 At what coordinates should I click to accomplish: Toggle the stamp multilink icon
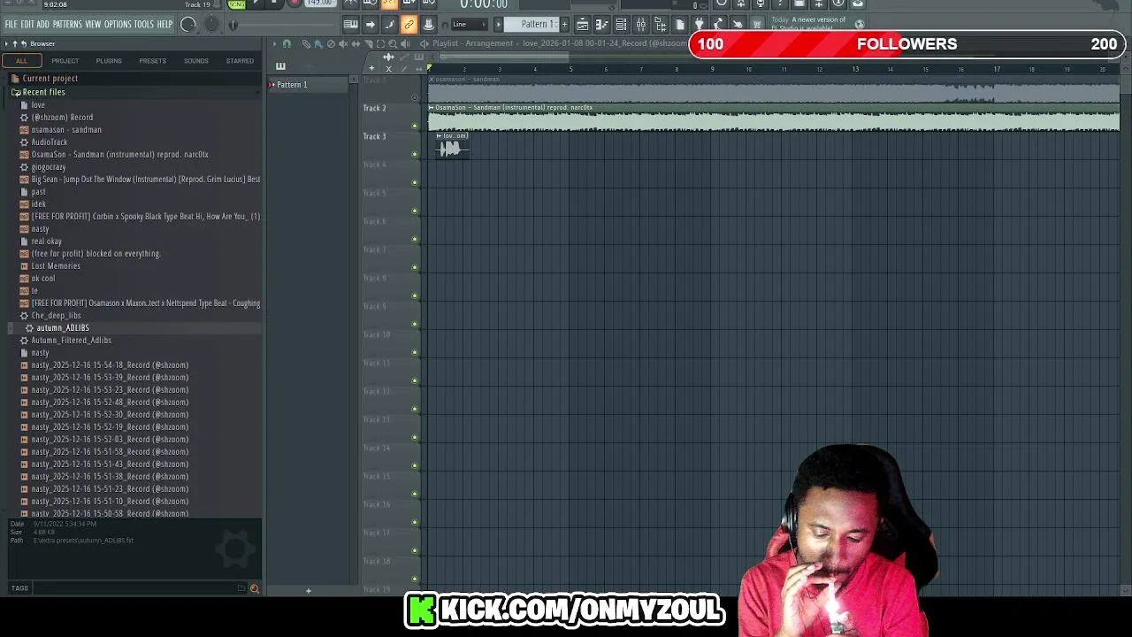(x=428, y=24)
